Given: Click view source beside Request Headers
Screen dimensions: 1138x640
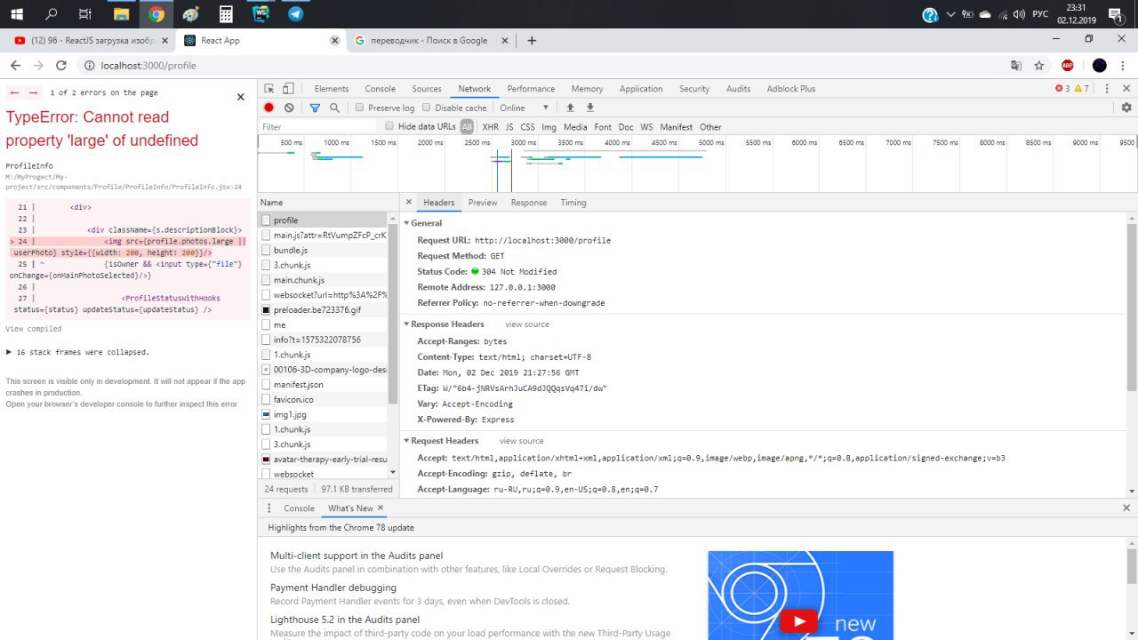Looking at the screenshot, I should pos(521,441).
